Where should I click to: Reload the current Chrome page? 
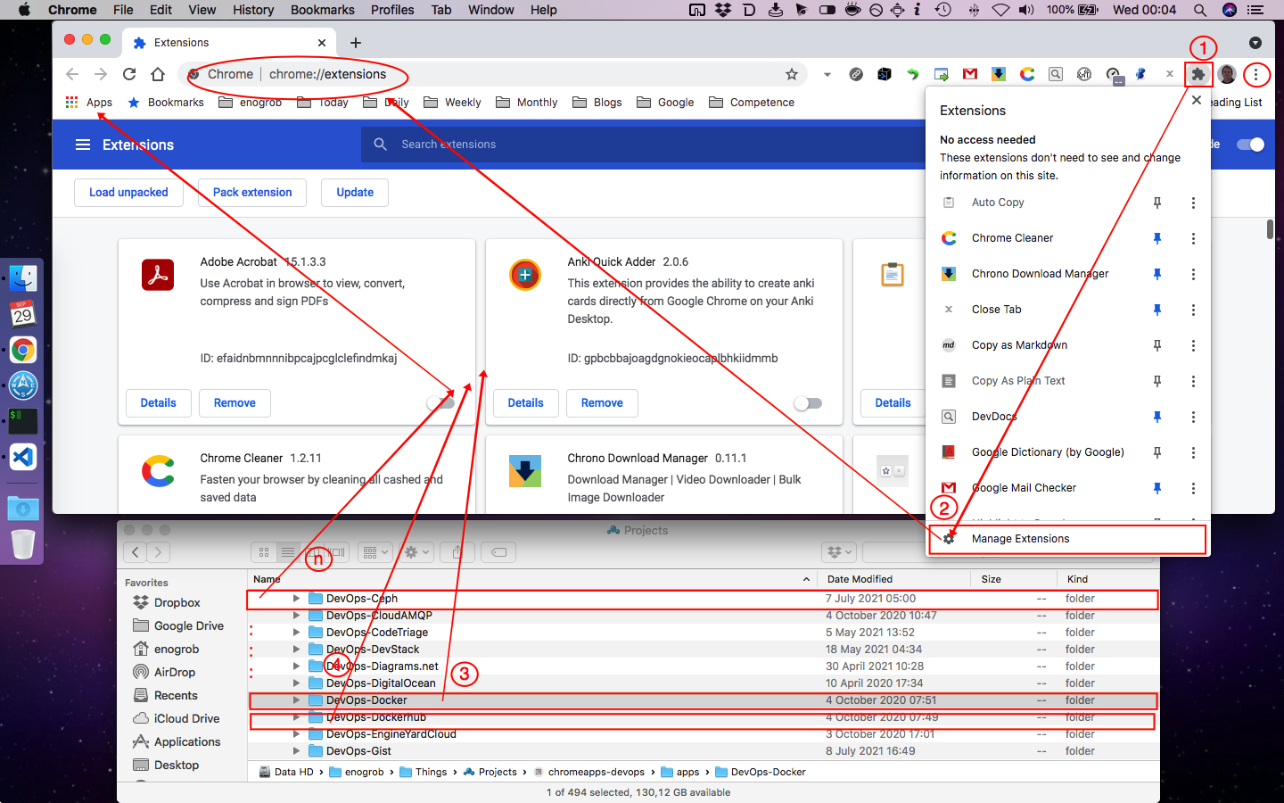[129, 74]
